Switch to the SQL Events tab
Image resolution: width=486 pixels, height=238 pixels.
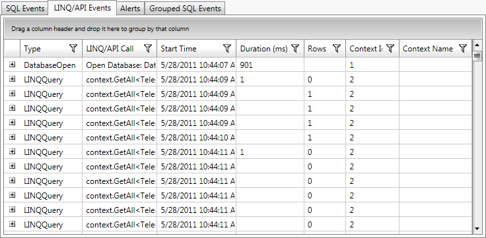pyautogui.click(x=25, y=9)
